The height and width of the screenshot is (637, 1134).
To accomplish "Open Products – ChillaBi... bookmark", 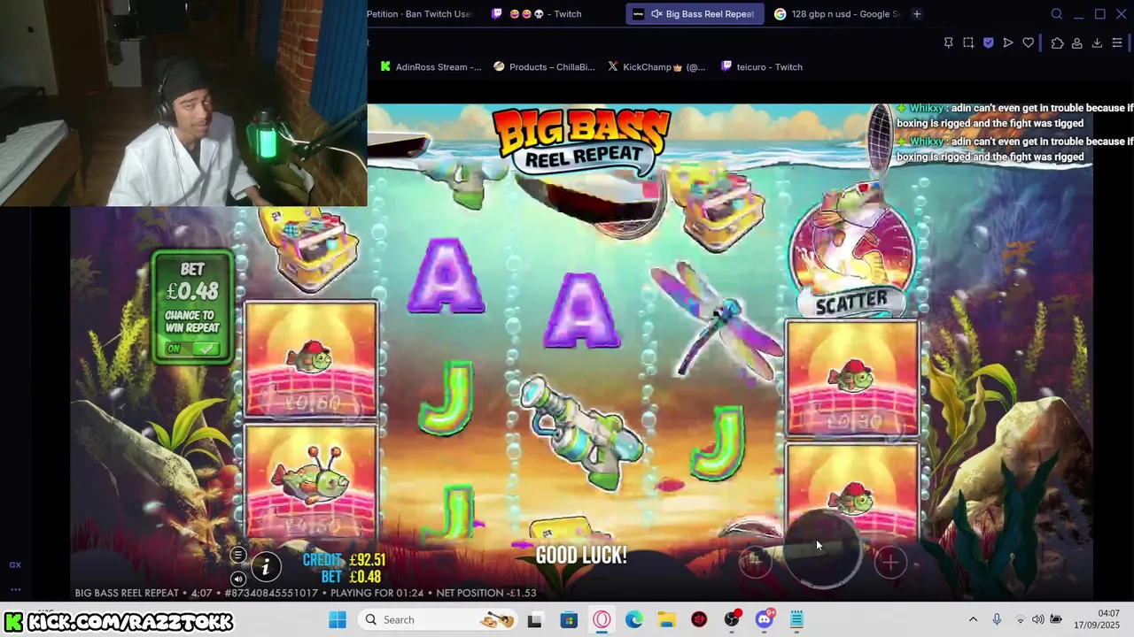I will tap(544, 67).
